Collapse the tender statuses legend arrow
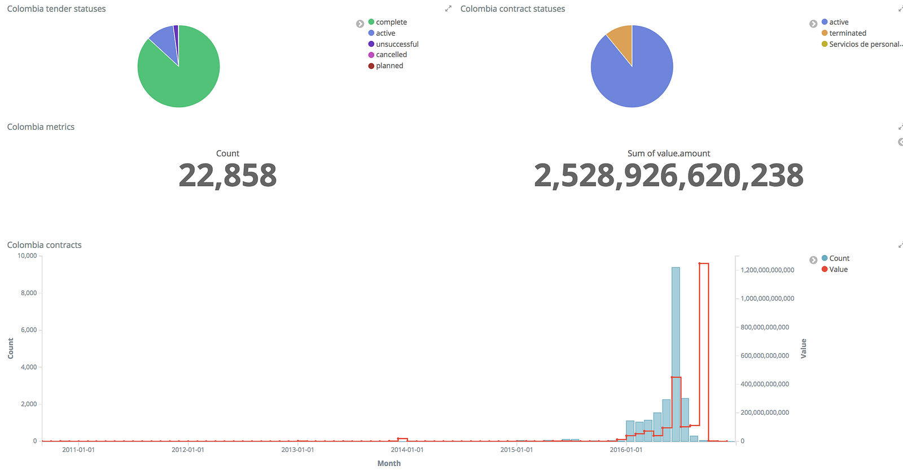The height and width of the screenshot is (470, 903). point(360,24)
